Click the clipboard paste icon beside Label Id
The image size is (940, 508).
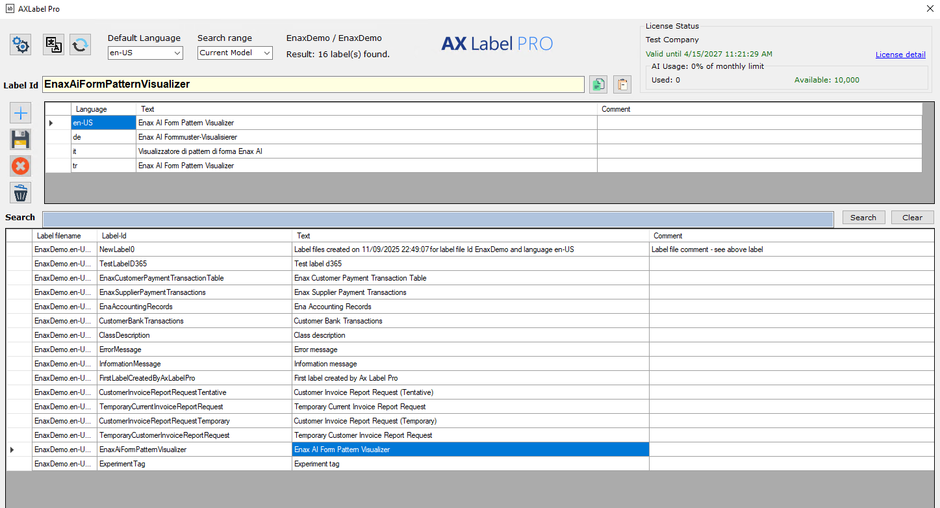coord(622,84)
